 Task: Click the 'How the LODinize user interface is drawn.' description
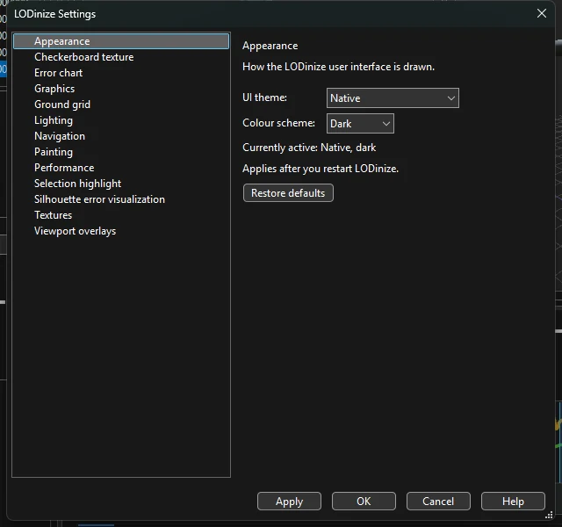338,67
